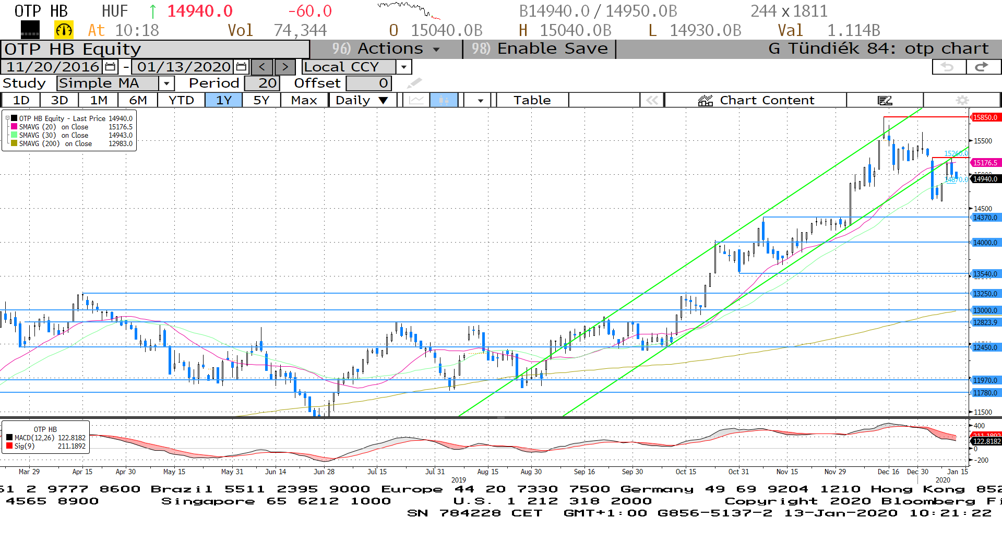Click the G Tündiék 84: otp chart title
Viewport: 1002px width, 542px height.
click(878, 49)
